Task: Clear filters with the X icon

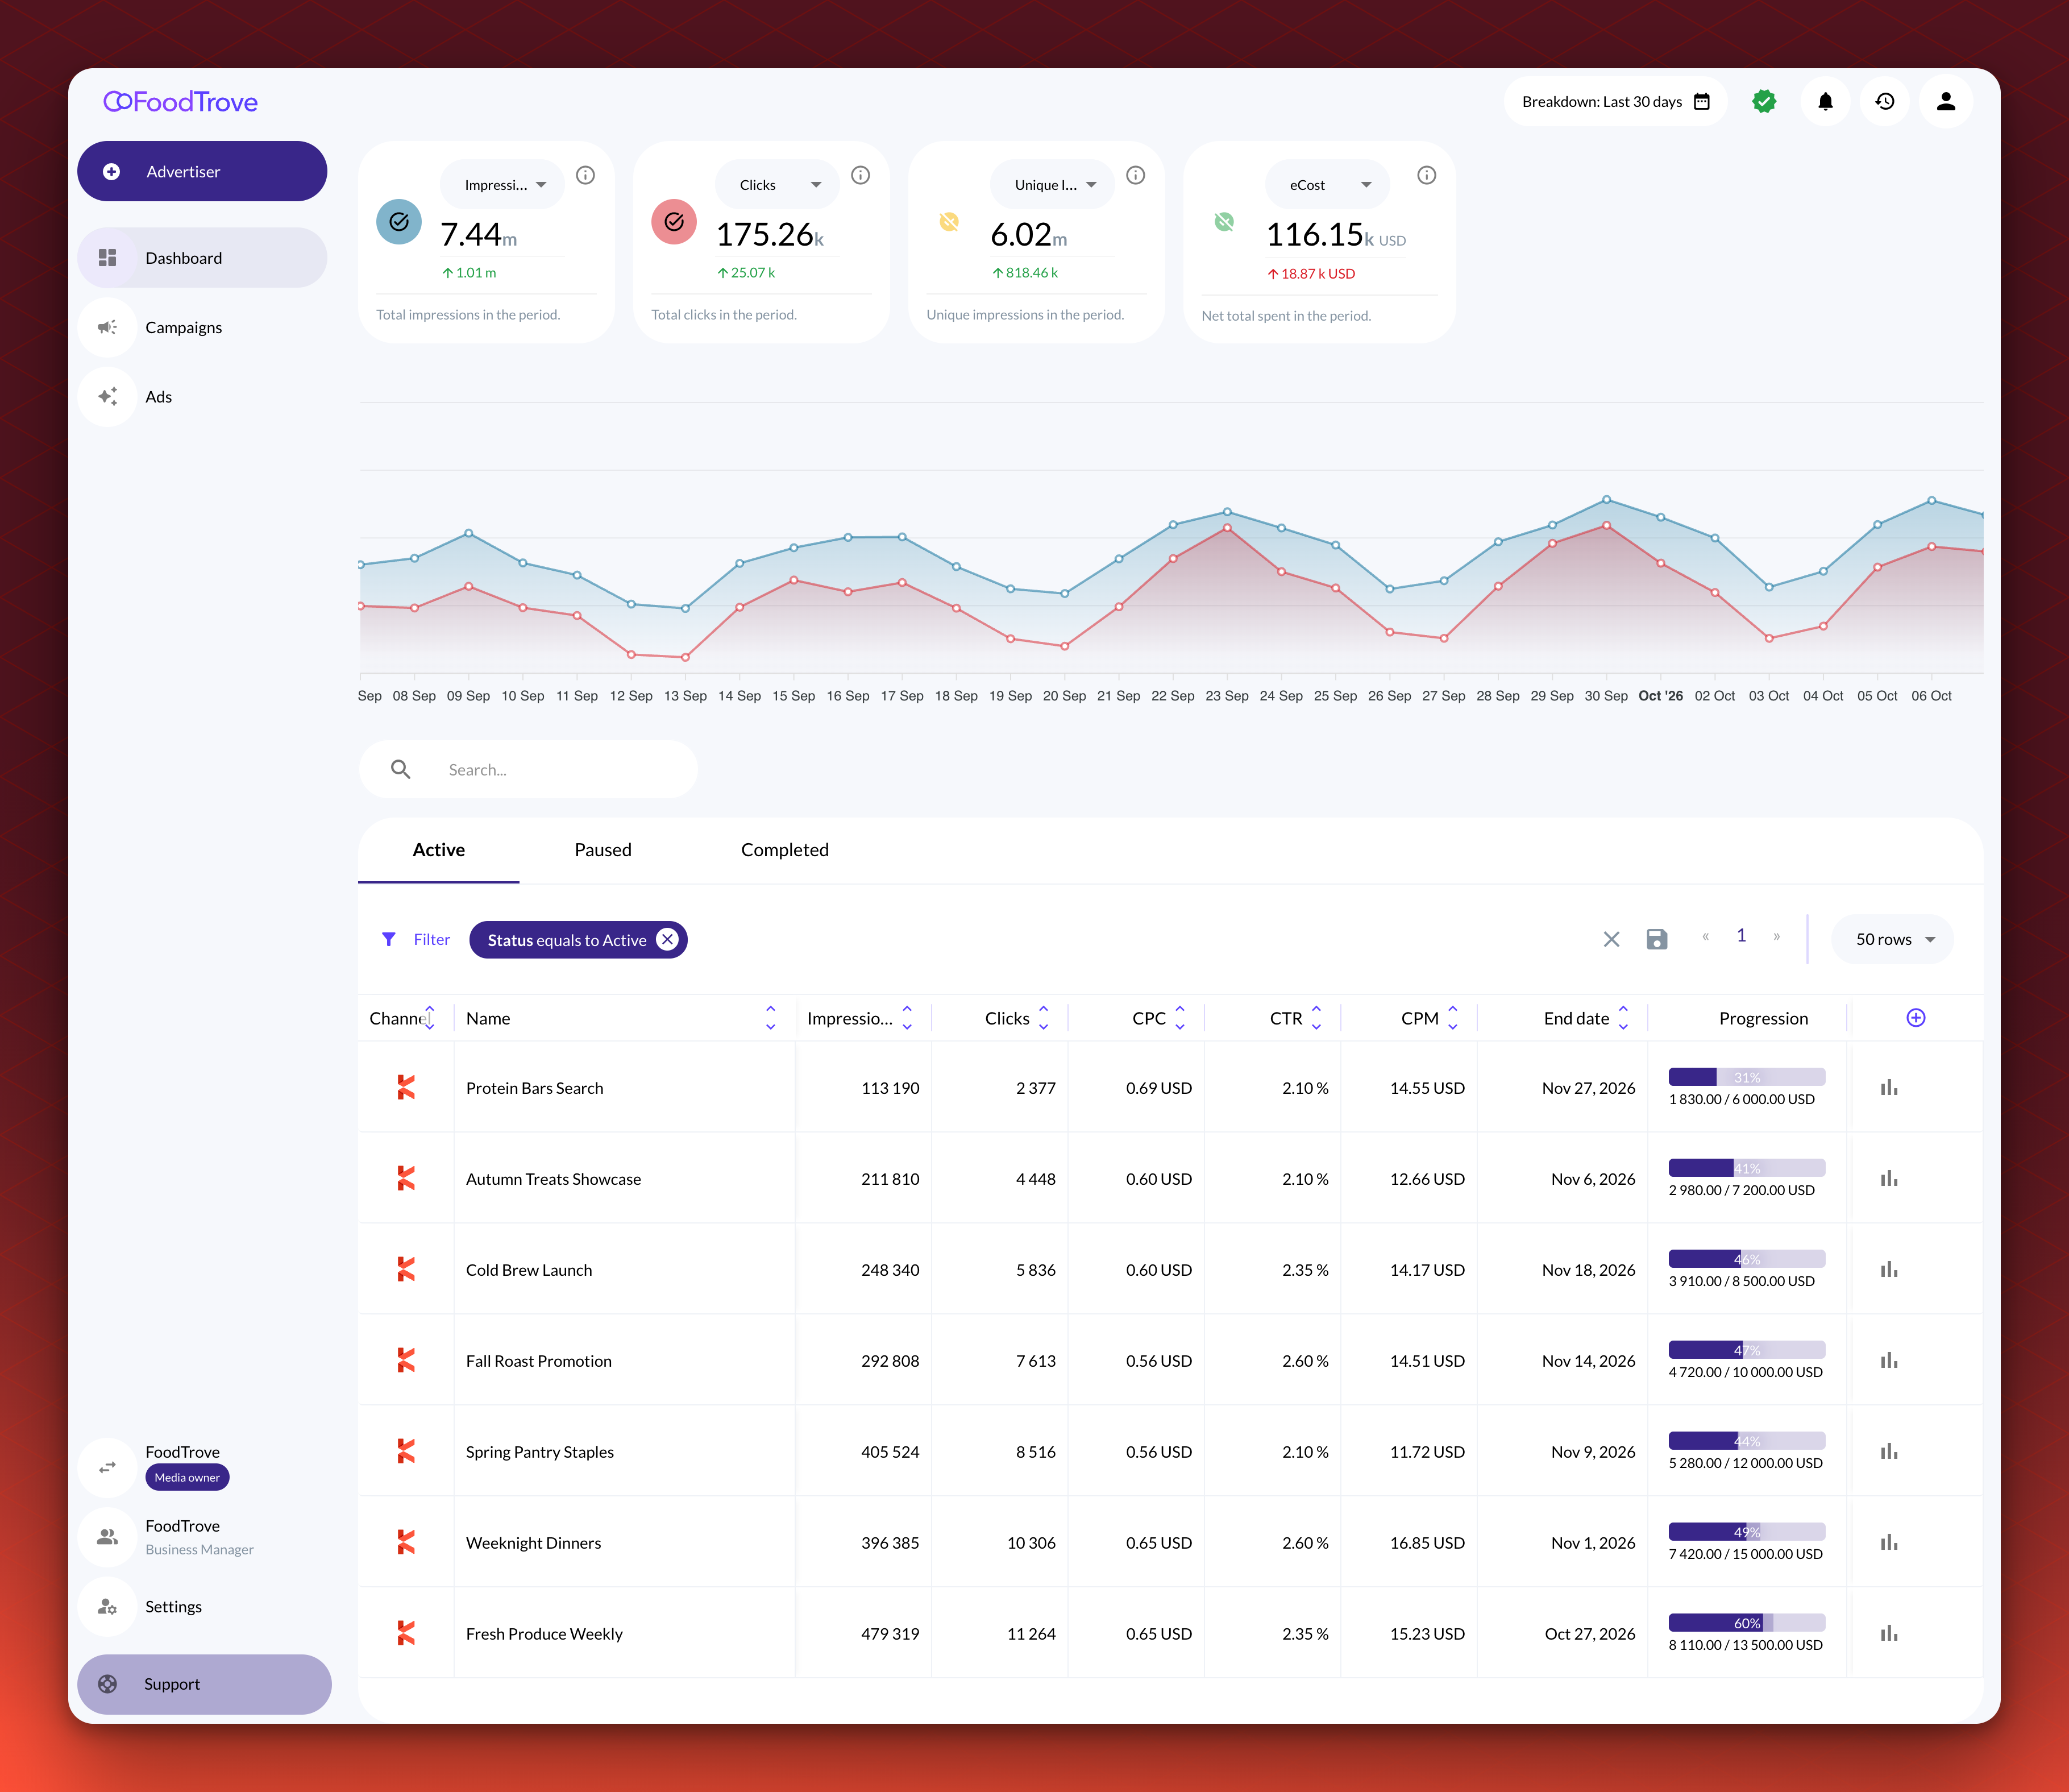Action: 1611,939
